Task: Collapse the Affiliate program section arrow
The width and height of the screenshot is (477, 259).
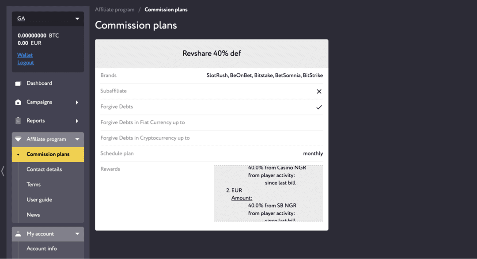Action: (x=77, y=139)
